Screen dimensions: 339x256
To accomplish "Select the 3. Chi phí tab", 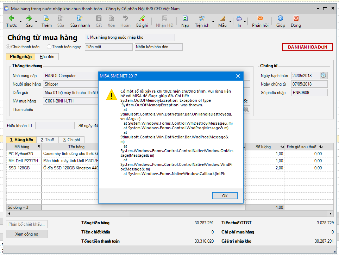I will point(71,140).
